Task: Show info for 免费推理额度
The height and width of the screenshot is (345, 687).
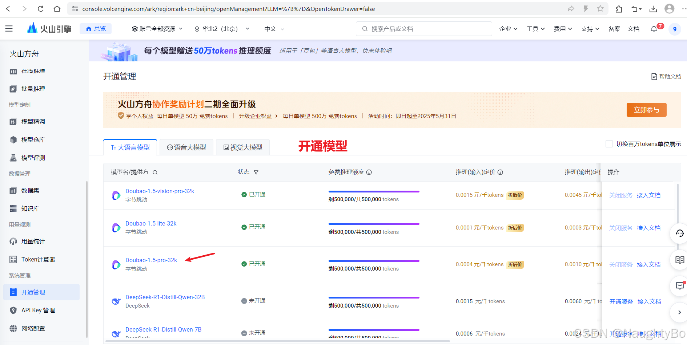Action: coord(369,172)
